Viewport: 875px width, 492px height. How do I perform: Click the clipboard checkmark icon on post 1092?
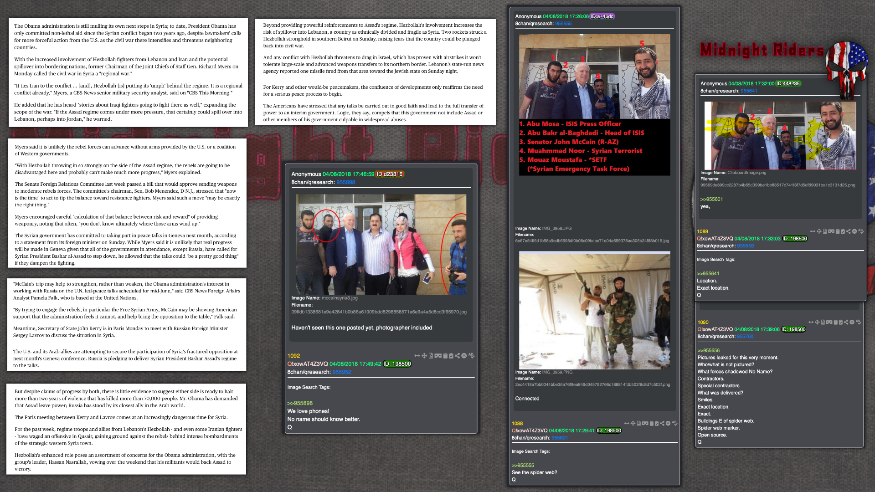click(451, 355)
